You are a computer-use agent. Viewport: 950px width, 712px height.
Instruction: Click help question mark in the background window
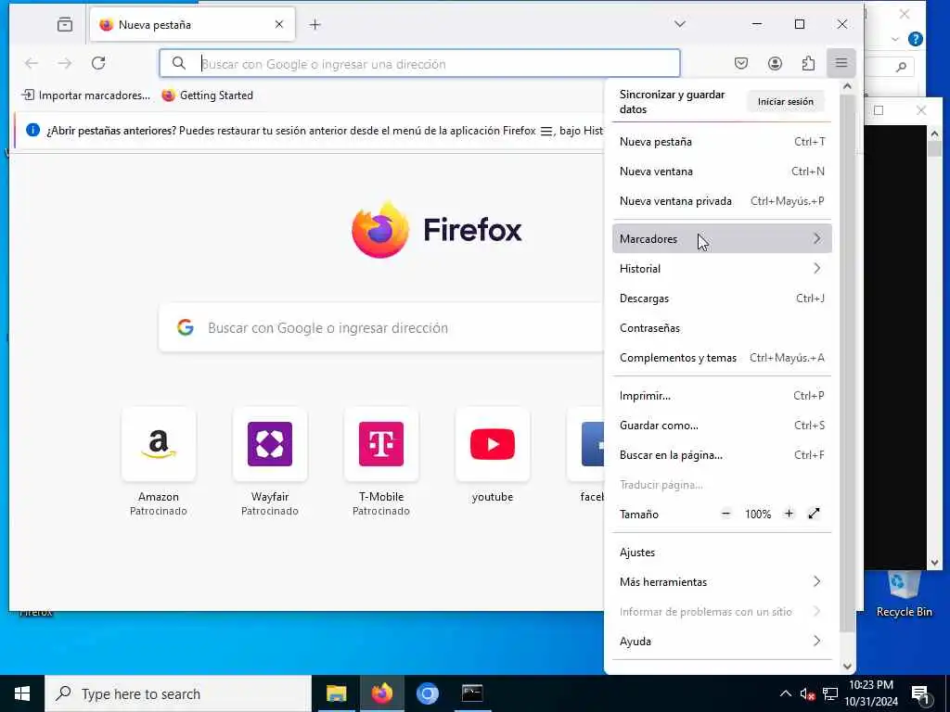pyautogui.click(x=916, y=39)
